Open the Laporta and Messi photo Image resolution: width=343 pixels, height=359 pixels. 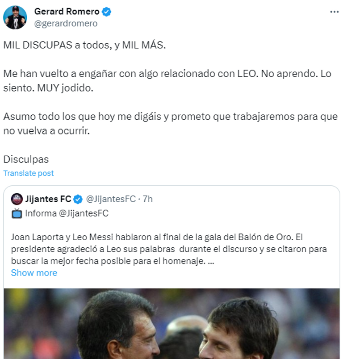(171, 323)
